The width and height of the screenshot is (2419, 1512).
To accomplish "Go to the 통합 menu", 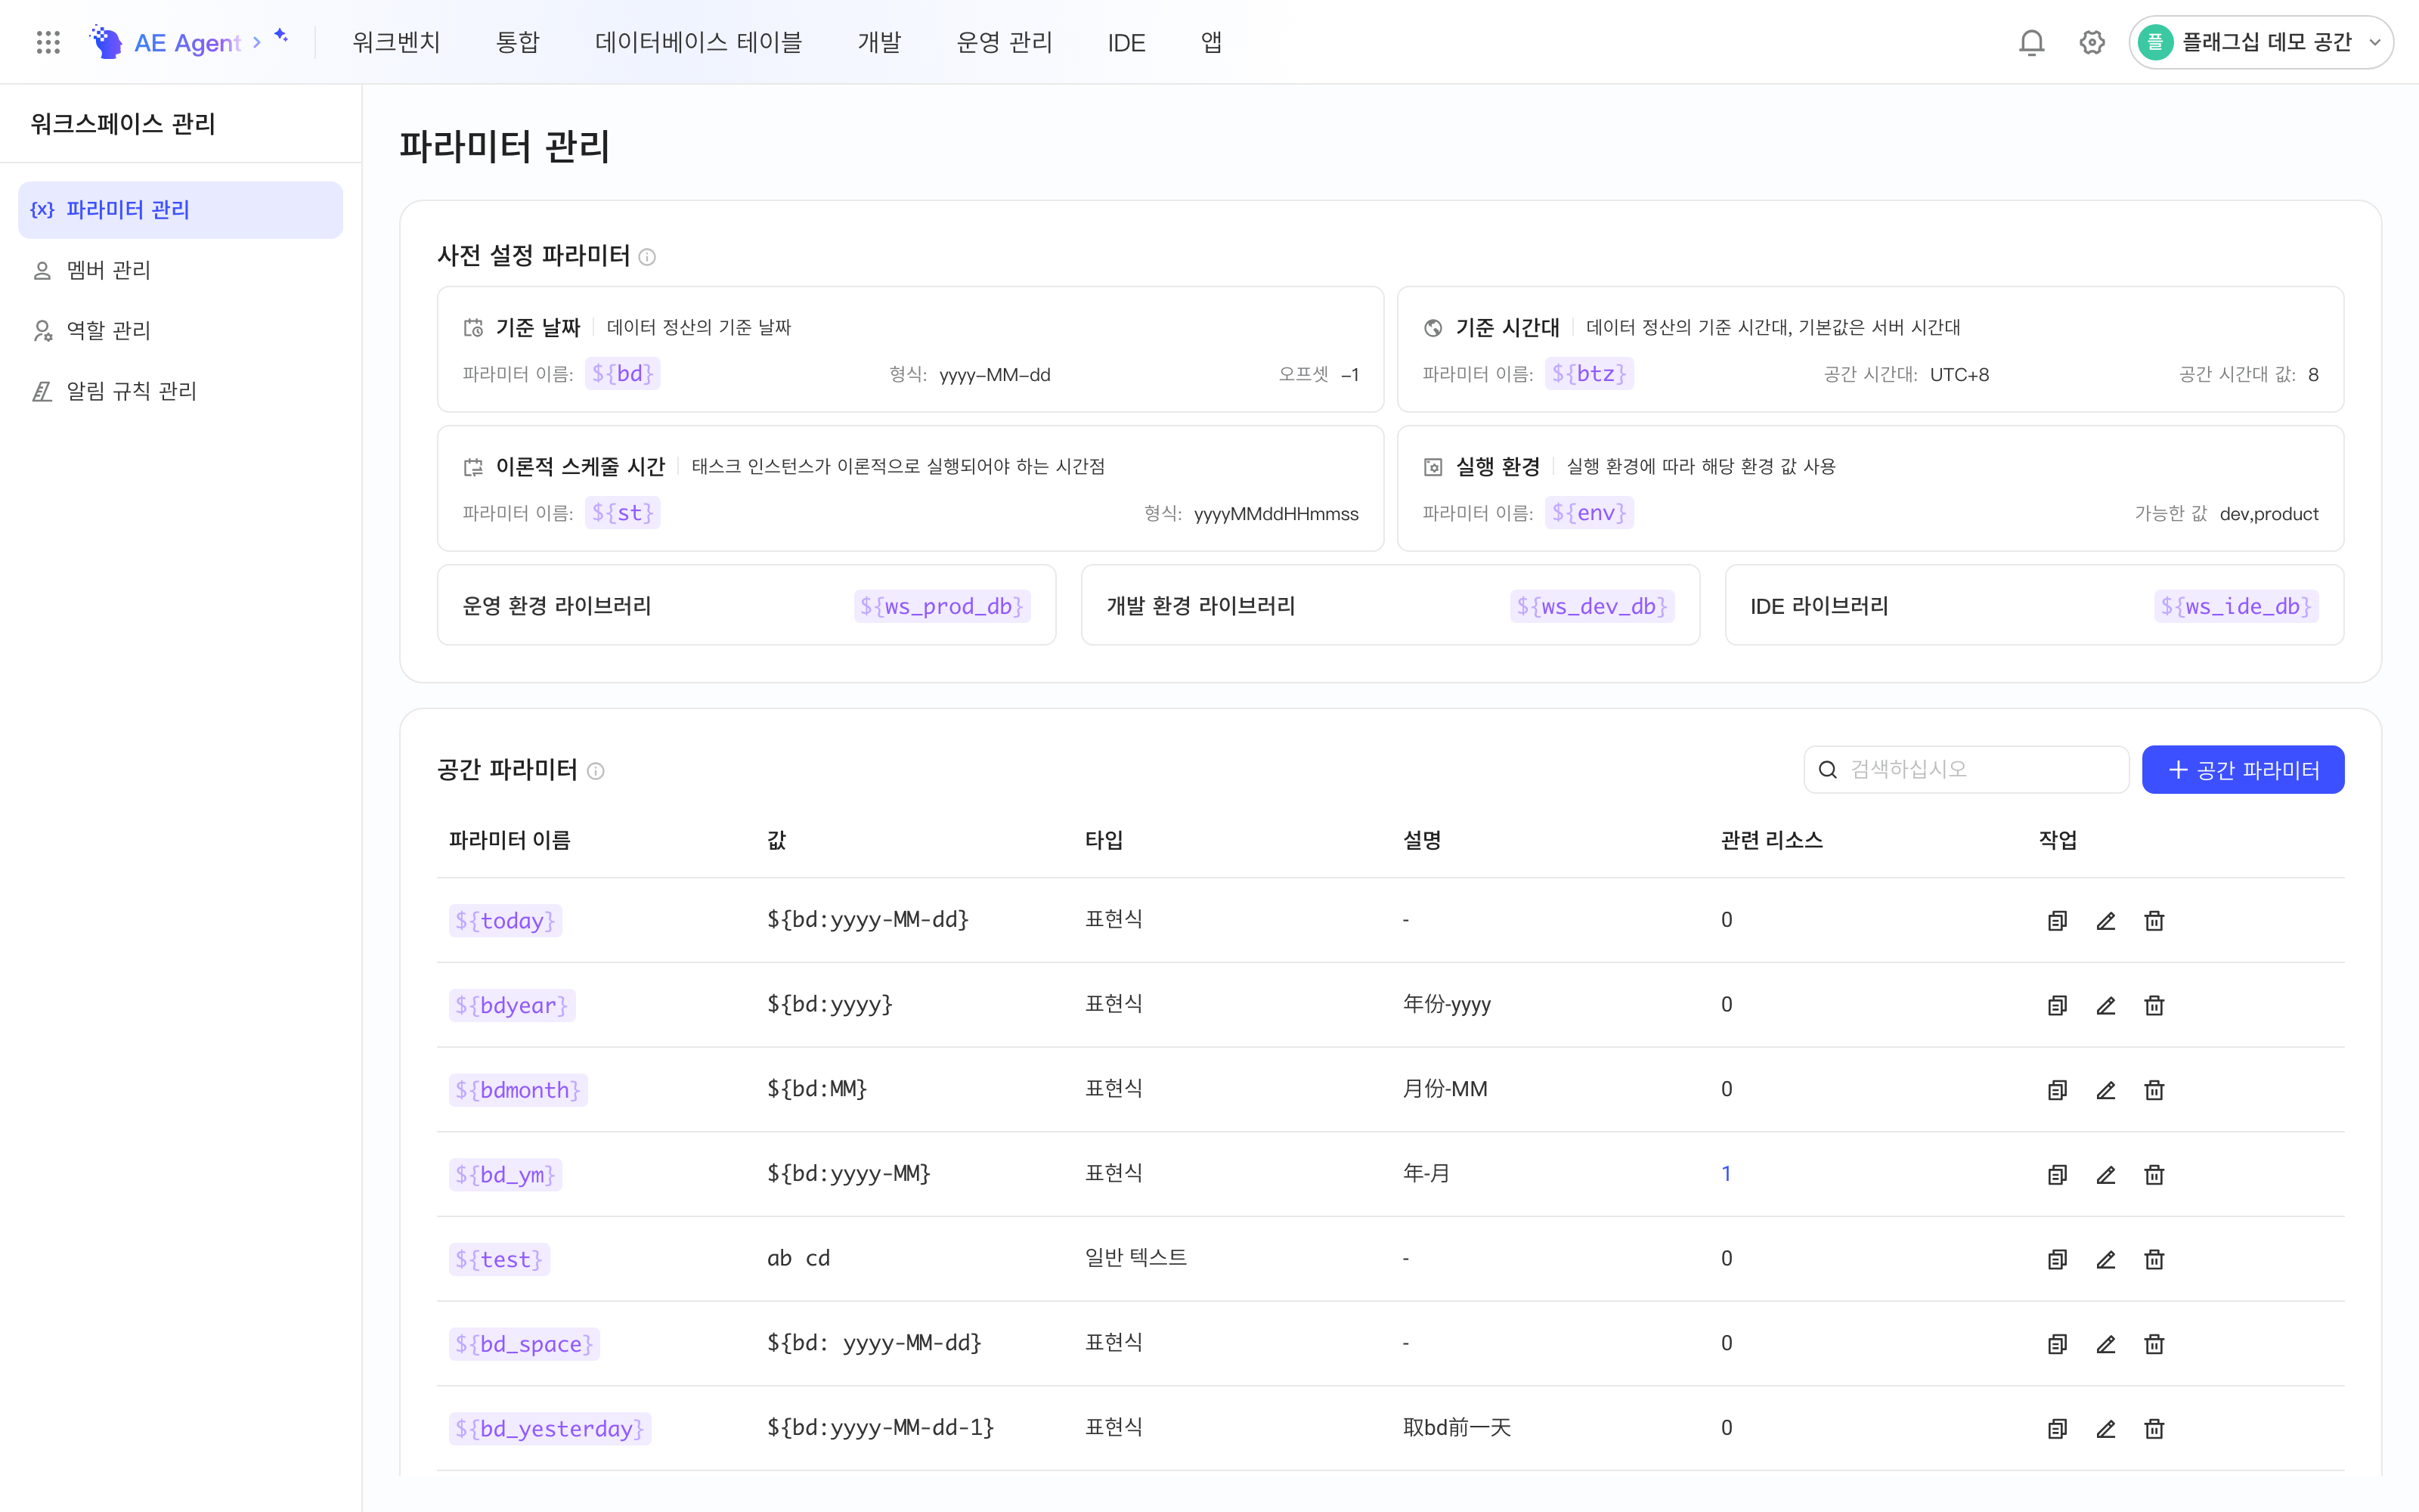I will click(x=518, y=42).
